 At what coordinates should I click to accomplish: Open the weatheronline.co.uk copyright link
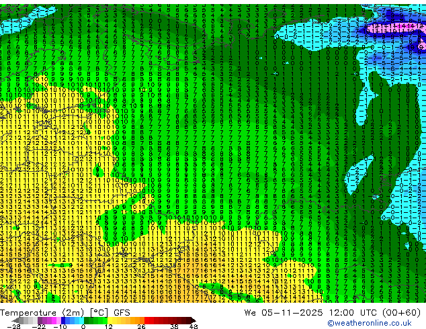[370, 323]
